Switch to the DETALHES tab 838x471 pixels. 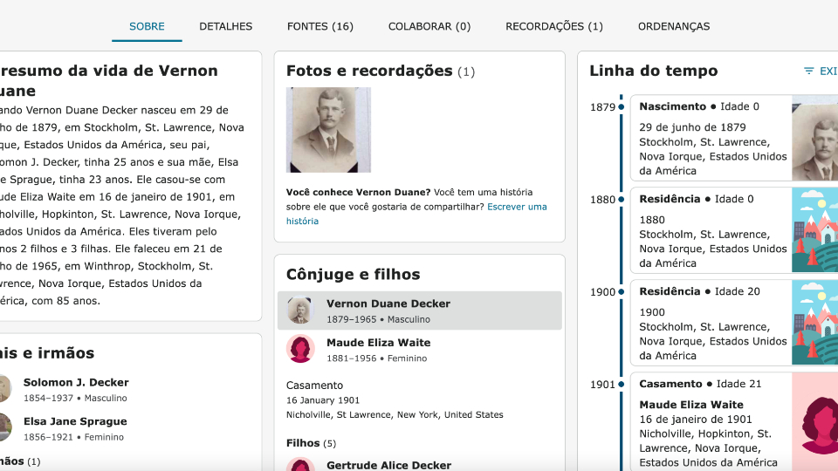click(225, 26)
